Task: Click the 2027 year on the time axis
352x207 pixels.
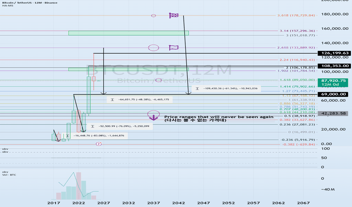Action: [102, 202]
